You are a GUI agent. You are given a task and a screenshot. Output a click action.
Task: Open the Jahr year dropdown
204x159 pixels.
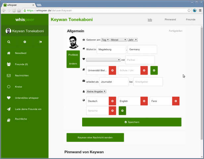coord(132,40)
